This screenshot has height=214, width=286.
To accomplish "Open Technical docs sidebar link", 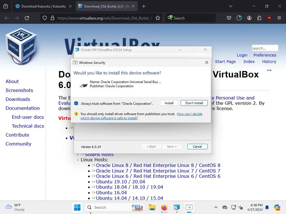I will point(28,126).
